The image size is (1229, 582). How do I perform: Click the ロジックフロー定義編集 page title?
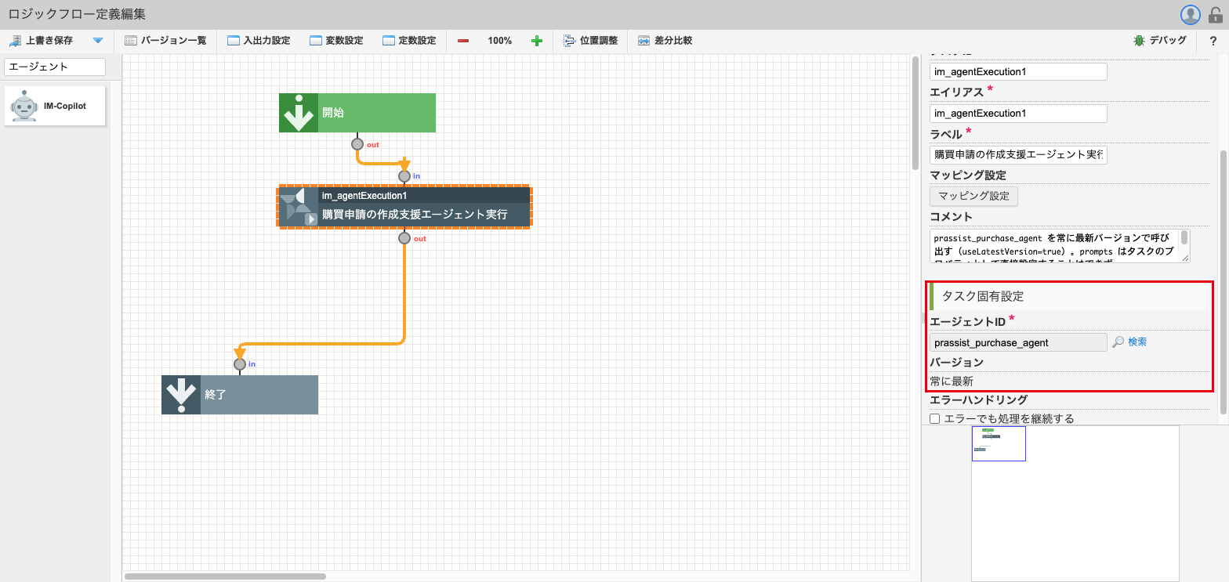pos(77,14)
